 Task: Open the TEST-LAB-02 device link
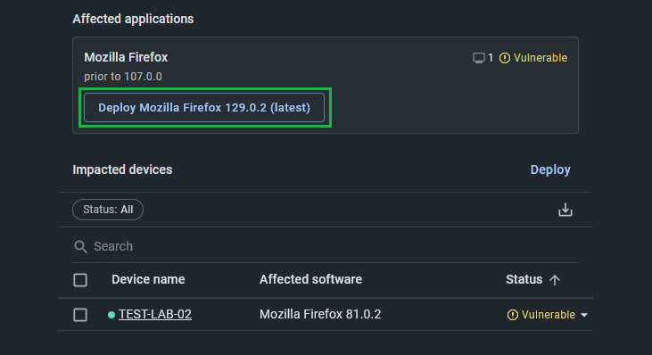(x=155, y=314)
